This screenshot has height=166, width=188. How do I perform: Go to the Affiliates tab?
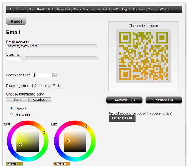pyautogui.click(x=164, y=10)
